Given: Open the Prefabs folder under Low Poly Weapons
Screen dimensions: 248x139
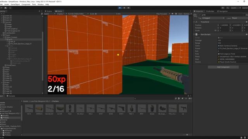Looking at the screenshot, I should tap(6, 118).
